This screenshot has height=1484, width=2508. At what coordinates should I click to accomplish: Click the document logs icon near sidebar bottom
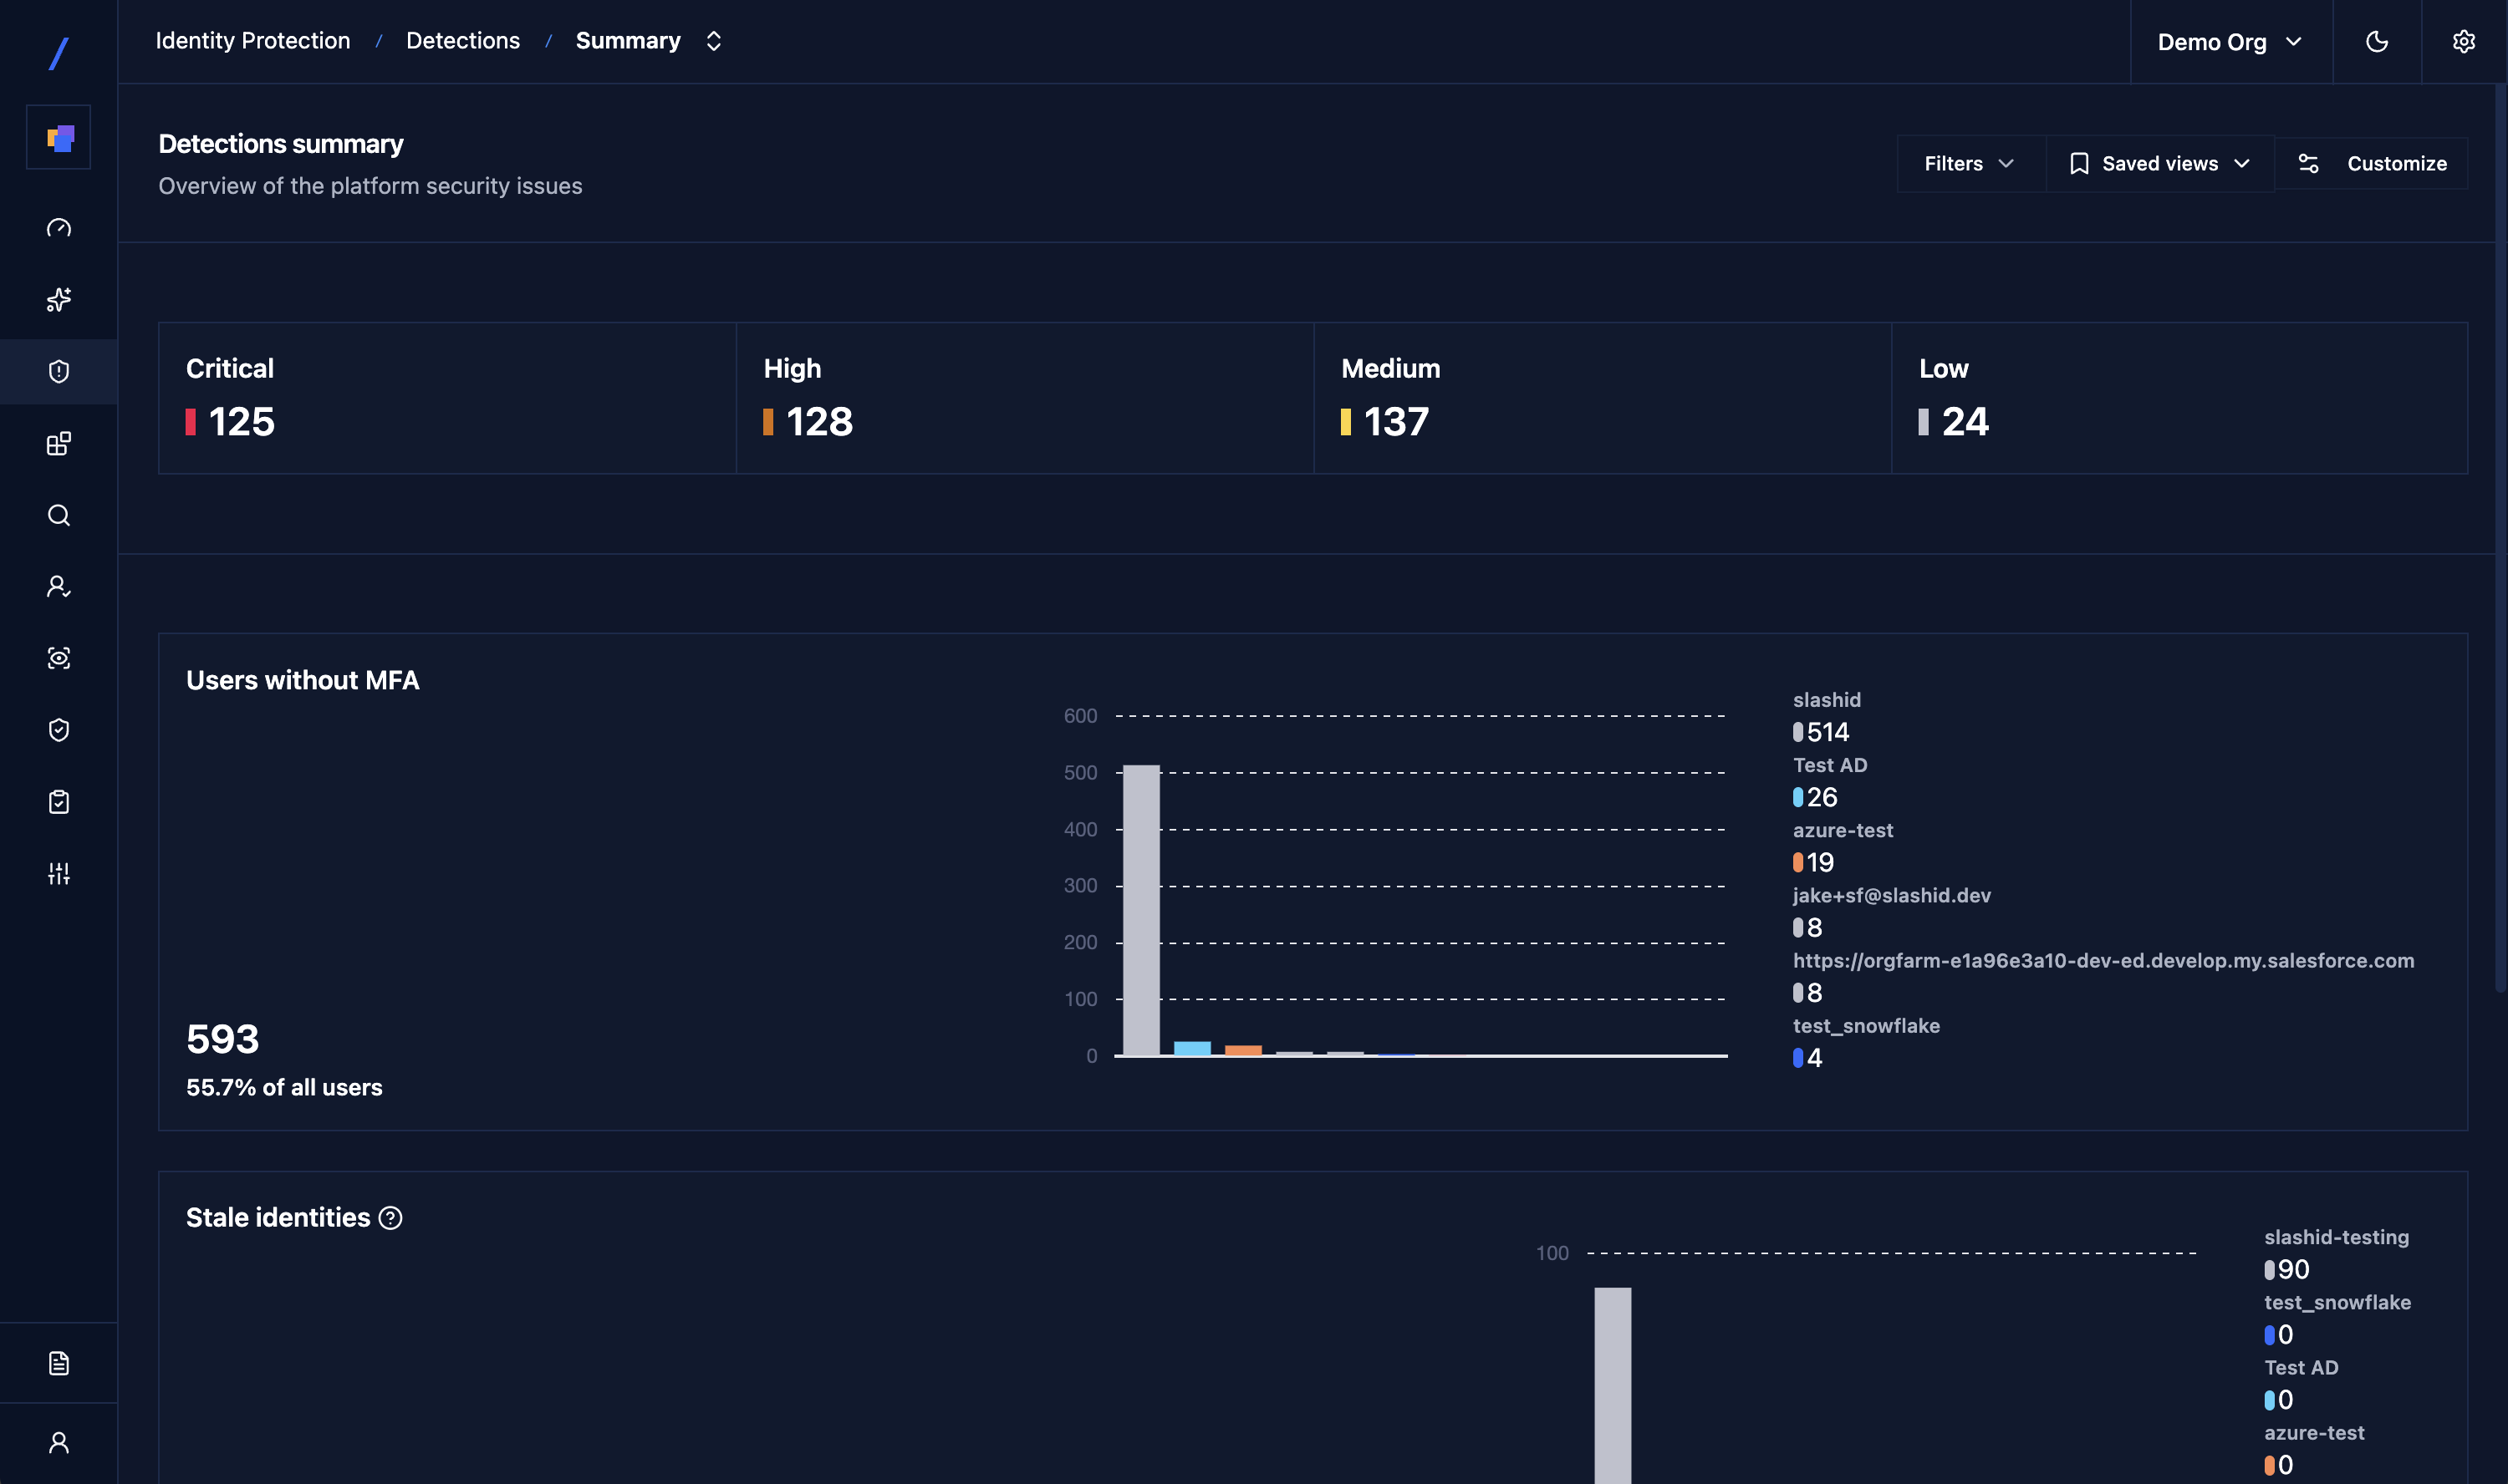pyautogui.click(x=58, y=1361)
